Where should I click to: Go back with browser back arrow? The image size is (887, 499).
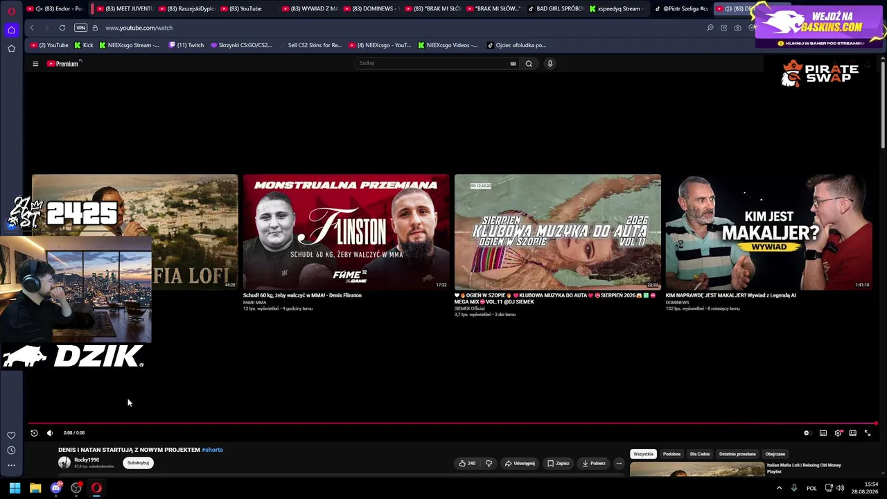[32, 28]
